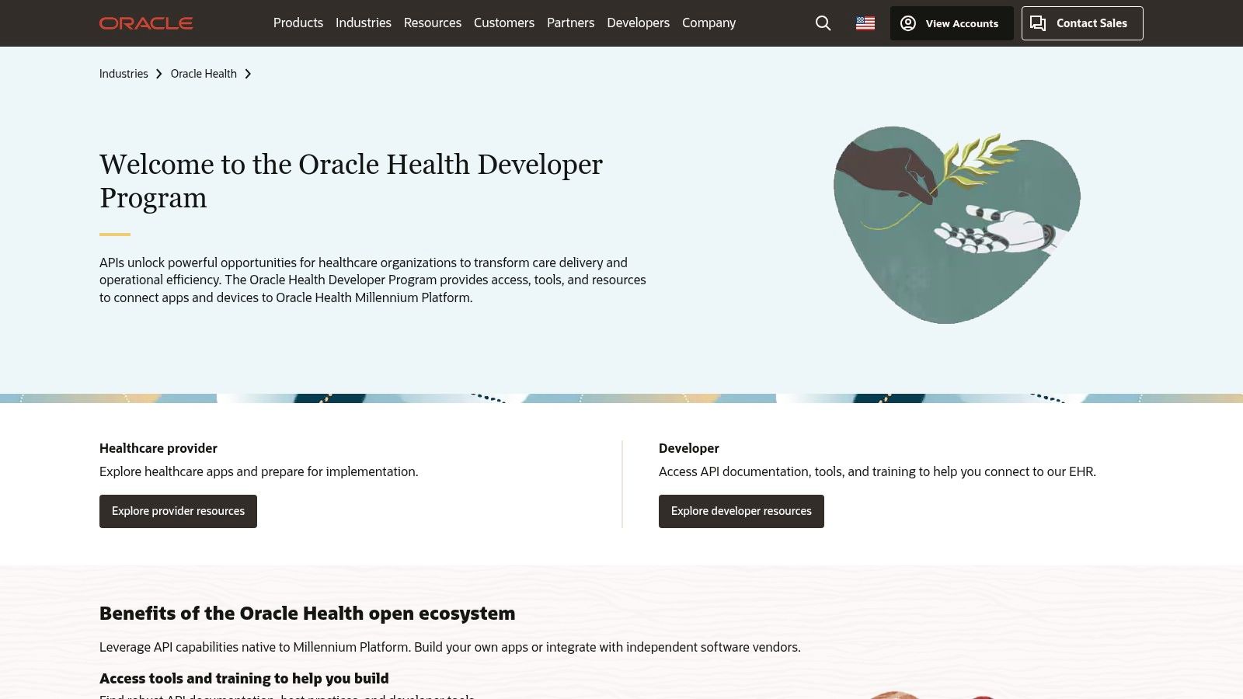Click the Healthcare provider heading
The height and width of the screenshot is (699, 1243).
pos(158,448)
